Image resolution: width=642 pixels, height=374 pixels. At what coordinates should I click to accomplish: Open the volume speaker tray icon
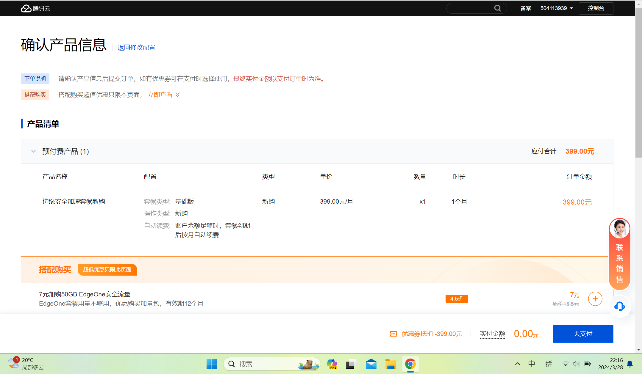pos(576,364)
